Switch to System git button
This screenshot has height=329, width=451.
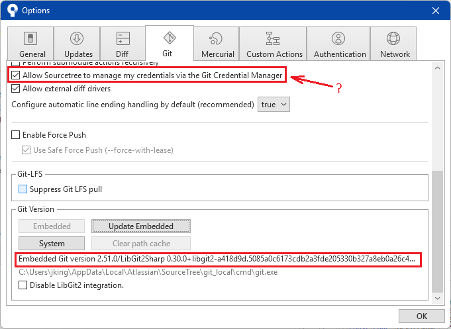click(x=52, y=244)
